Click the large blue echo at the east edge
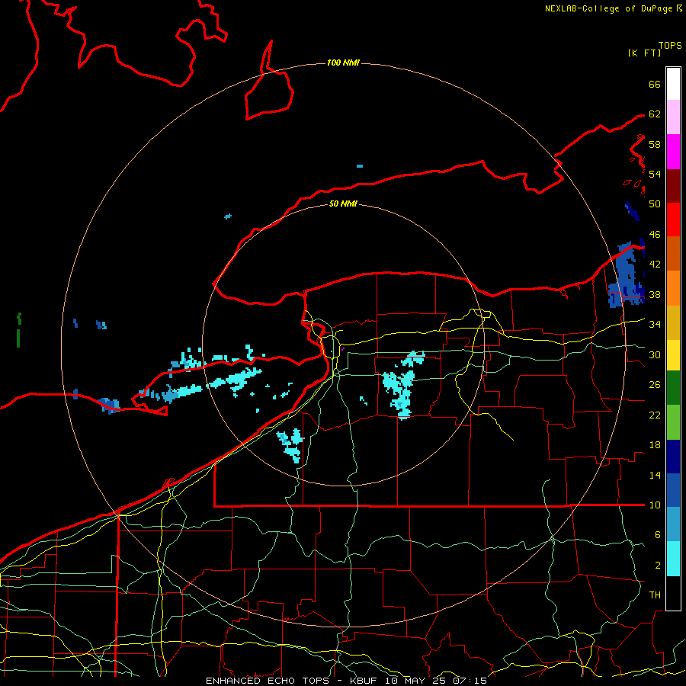686x686 pixels. [x=627, y=276]
